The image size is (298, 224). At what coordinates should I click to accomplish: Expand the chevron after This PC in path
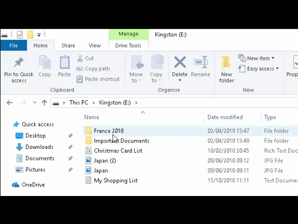tap(94, 103)
